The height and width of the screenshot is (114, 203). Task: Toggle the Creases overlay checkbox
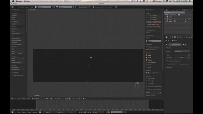click(x=147, y=60)
